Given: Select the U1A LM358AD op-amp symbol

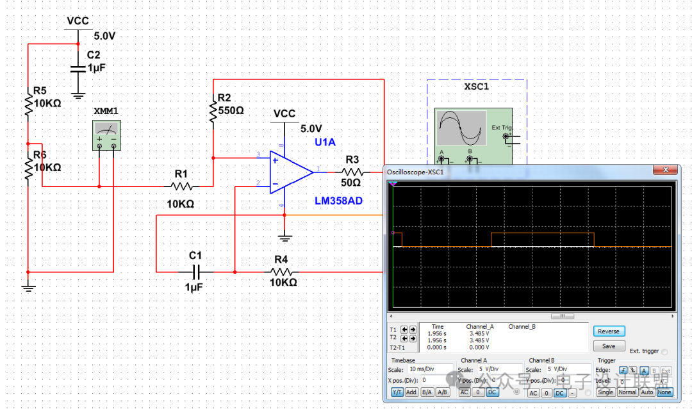Looking at the screenshot, I should (292, 172).
